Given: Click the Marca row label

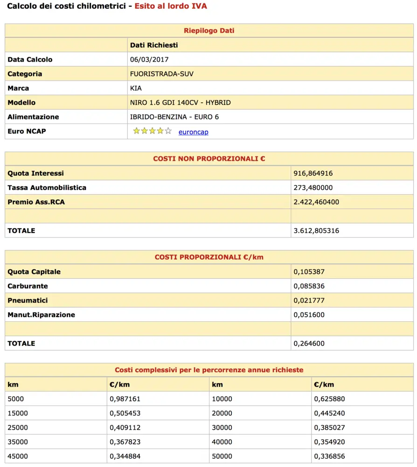Looking at the screenshot, I should 18,88.
